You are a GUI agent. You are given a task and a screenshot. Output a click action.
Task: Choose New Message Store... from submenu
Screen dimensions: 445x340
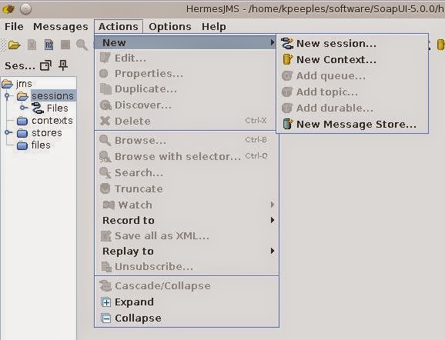pos(352,124)
